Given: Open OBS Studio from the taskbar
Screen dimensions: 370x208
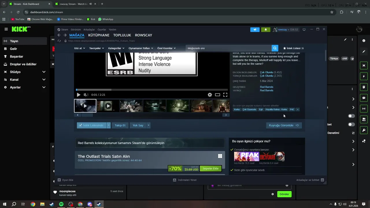Looking at the screenshot, I should (71, 204).
